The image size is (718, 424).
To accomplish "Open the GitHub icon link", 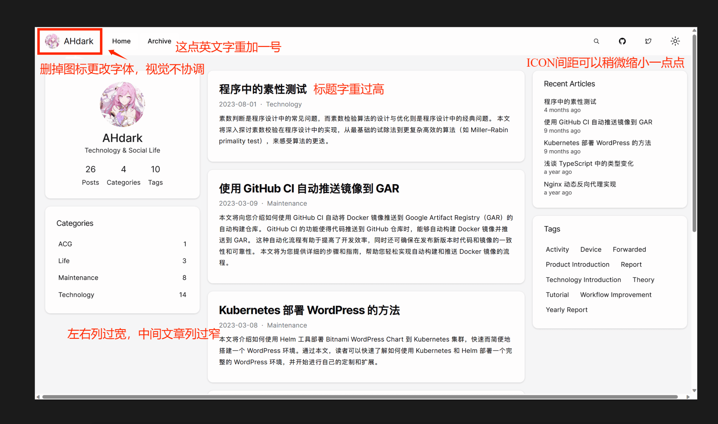I will coord(622,41).
